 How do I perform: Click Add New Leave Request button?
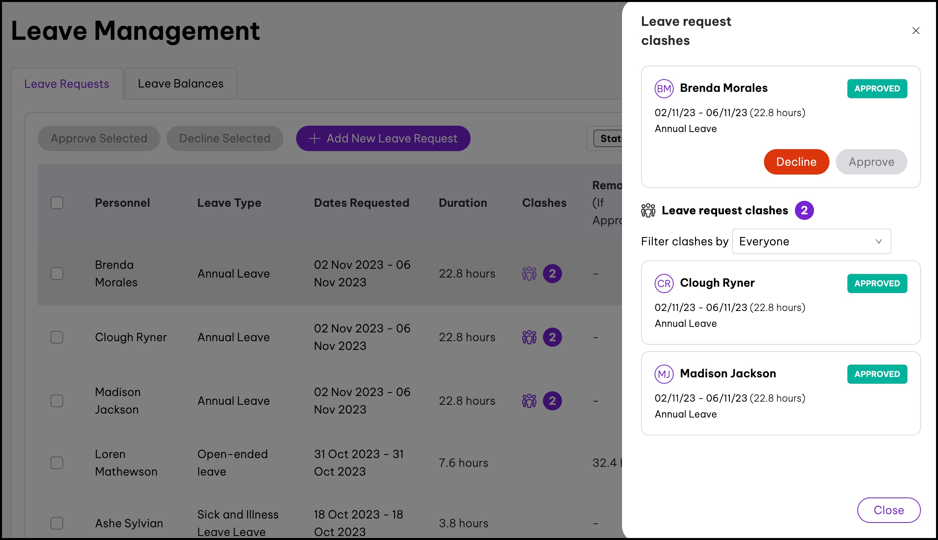383,138
